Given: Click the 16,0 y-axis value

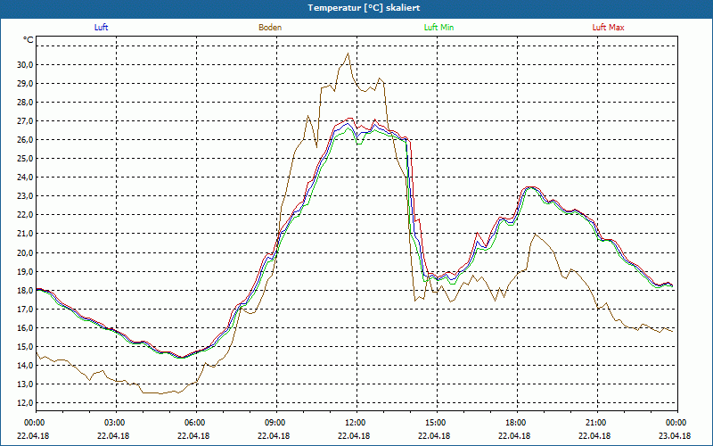Looking at the screenshot, I should pyautogui.click(x=26, y=328).
